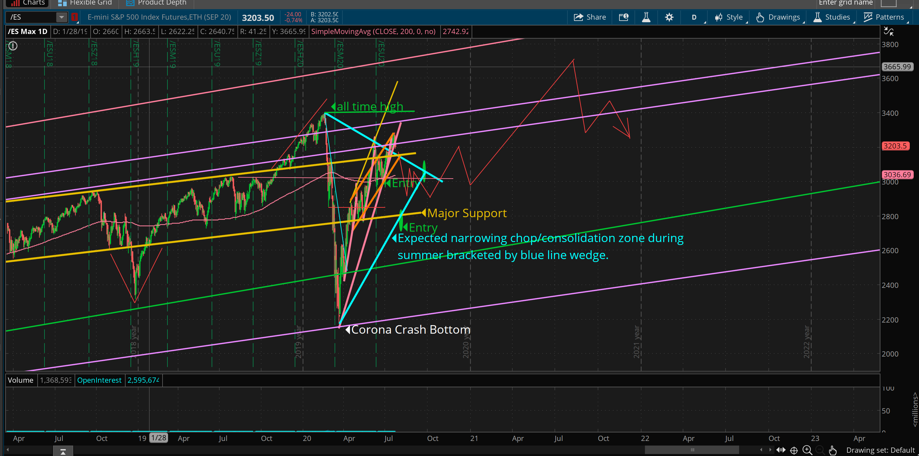Toggle the red linking indicator beside symbol

pos(74,17)
